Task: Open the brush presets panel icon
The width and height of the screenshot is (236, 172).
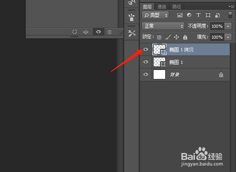Action: (132, 17)
